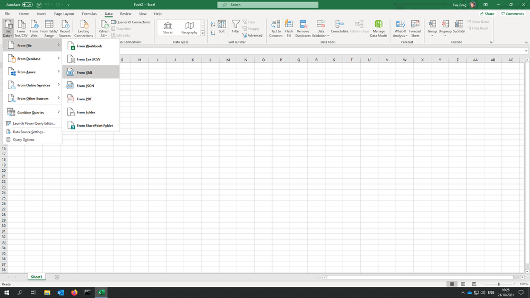Expand the formula bar

[526, 51]
